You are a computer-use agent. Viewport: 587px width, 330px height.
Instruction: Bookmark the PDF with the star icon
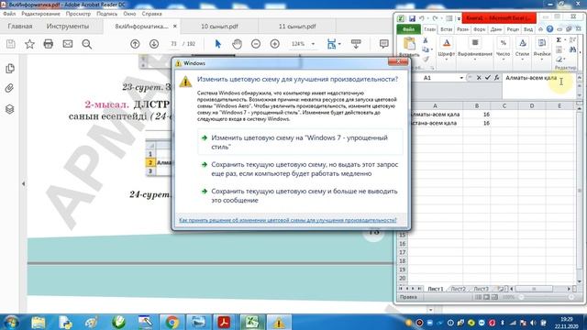[29, 44]
